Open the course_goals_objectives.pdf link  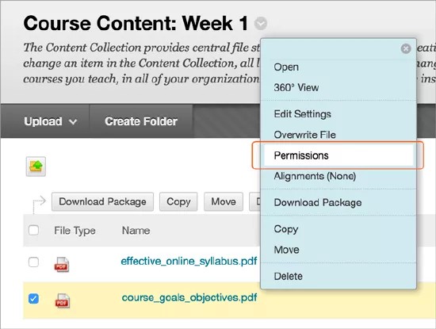tap(189, 298)
